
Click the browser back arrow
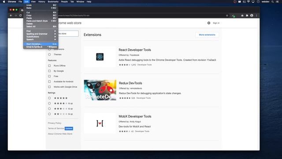(x=11, y=15)
